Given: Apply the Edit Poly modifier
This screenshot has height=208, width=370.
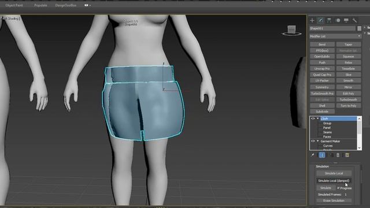Looking at the screenshot, I should [349, 94].
